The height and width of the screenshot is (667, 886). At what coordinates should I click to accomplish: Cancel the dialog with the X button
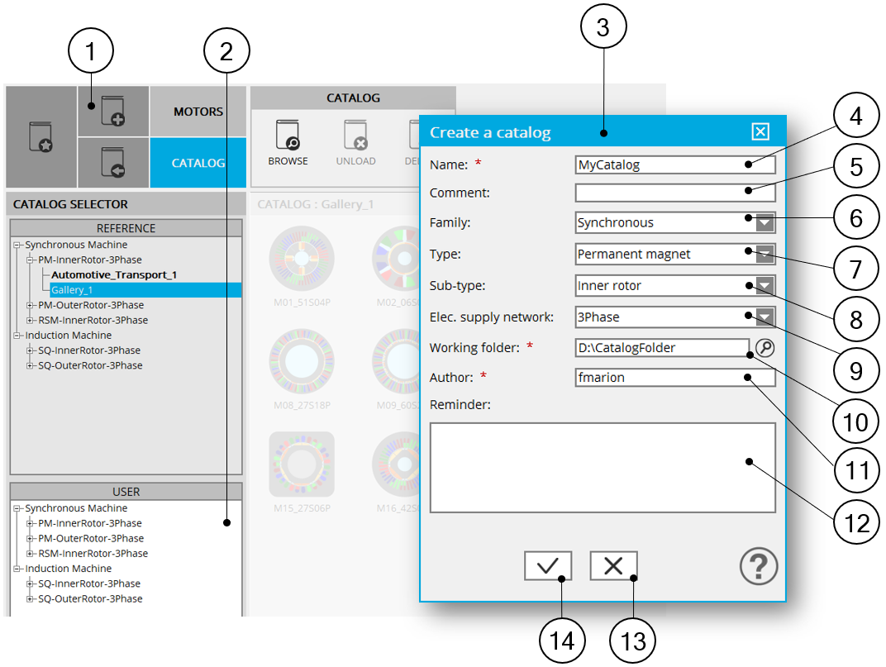click(613, 566)
